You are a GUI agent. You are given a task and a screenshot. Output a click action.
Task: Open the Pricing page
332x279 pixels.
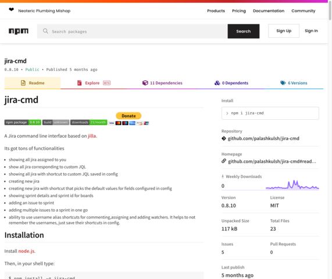click(239, 11)
